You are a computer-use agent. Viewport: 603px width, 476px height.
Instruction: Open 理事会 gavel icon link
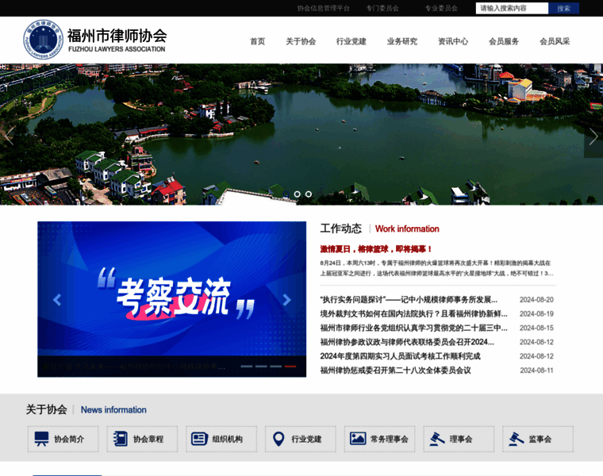click(458, 439)
